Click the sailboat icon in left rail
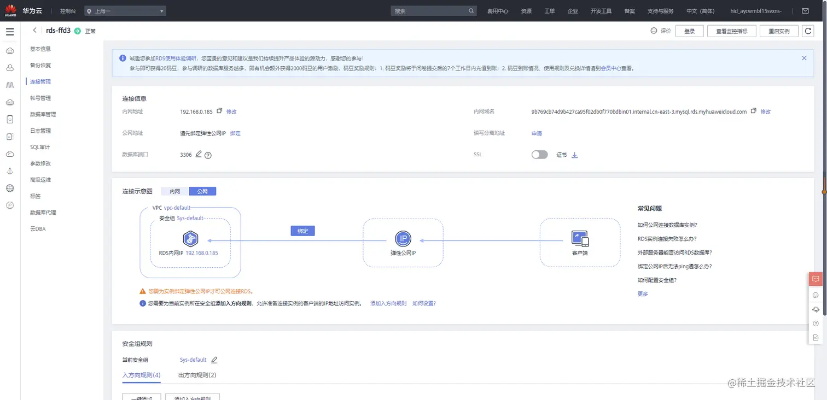The height and width of the screenshot is (400, 827). 10,171
